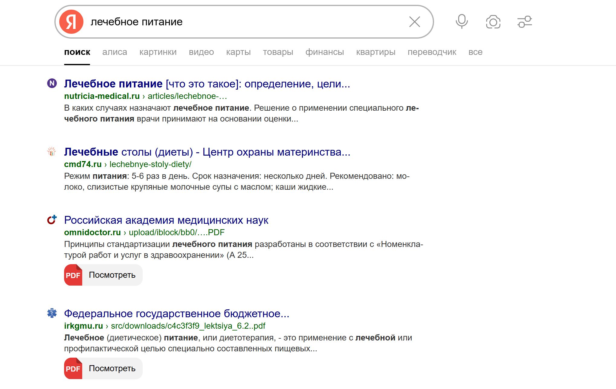This screenshot has width=616, height=389.
Task: Open the алиса tab
Action: [115, 52]
